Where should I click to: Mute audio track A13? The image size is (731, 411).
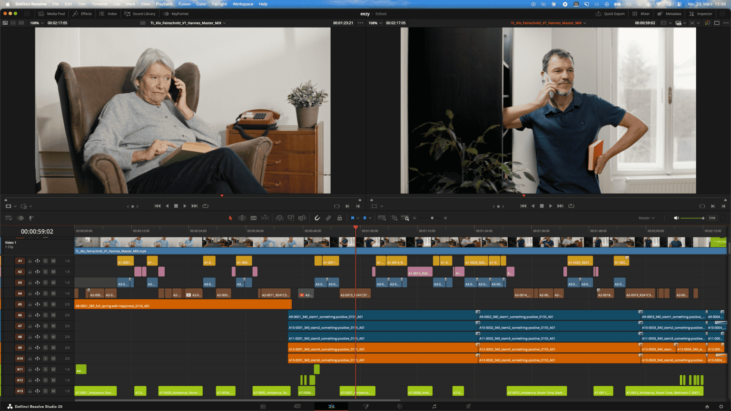pyautogui.click(x=53, y=391)
